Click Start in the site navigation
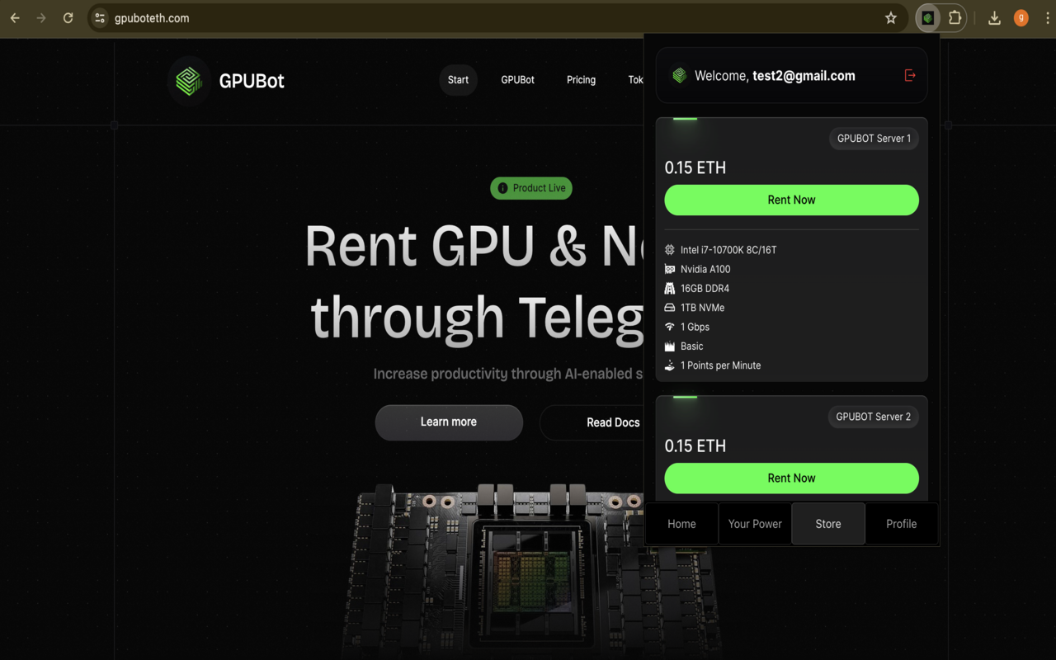 458,80
